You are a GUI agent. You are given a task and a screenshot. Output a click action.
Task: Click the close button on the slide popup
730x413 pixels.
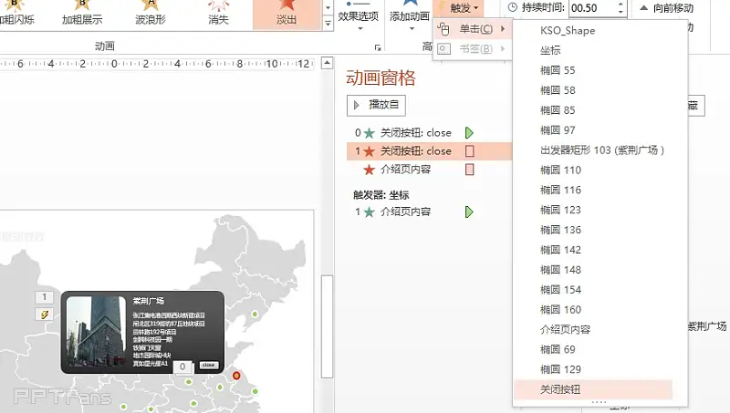209,365
